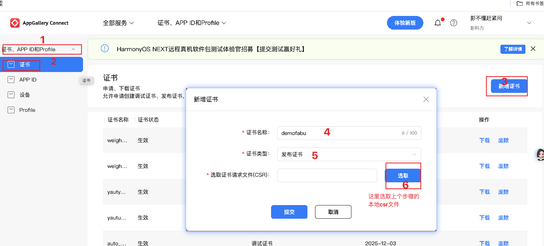The image size is (544, 246).
Task: Open the notification bell
Action: pos(437,23)
